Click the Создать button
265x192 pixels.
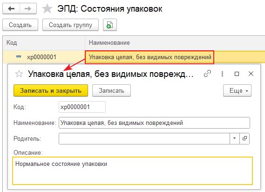(x=20, y=25)
